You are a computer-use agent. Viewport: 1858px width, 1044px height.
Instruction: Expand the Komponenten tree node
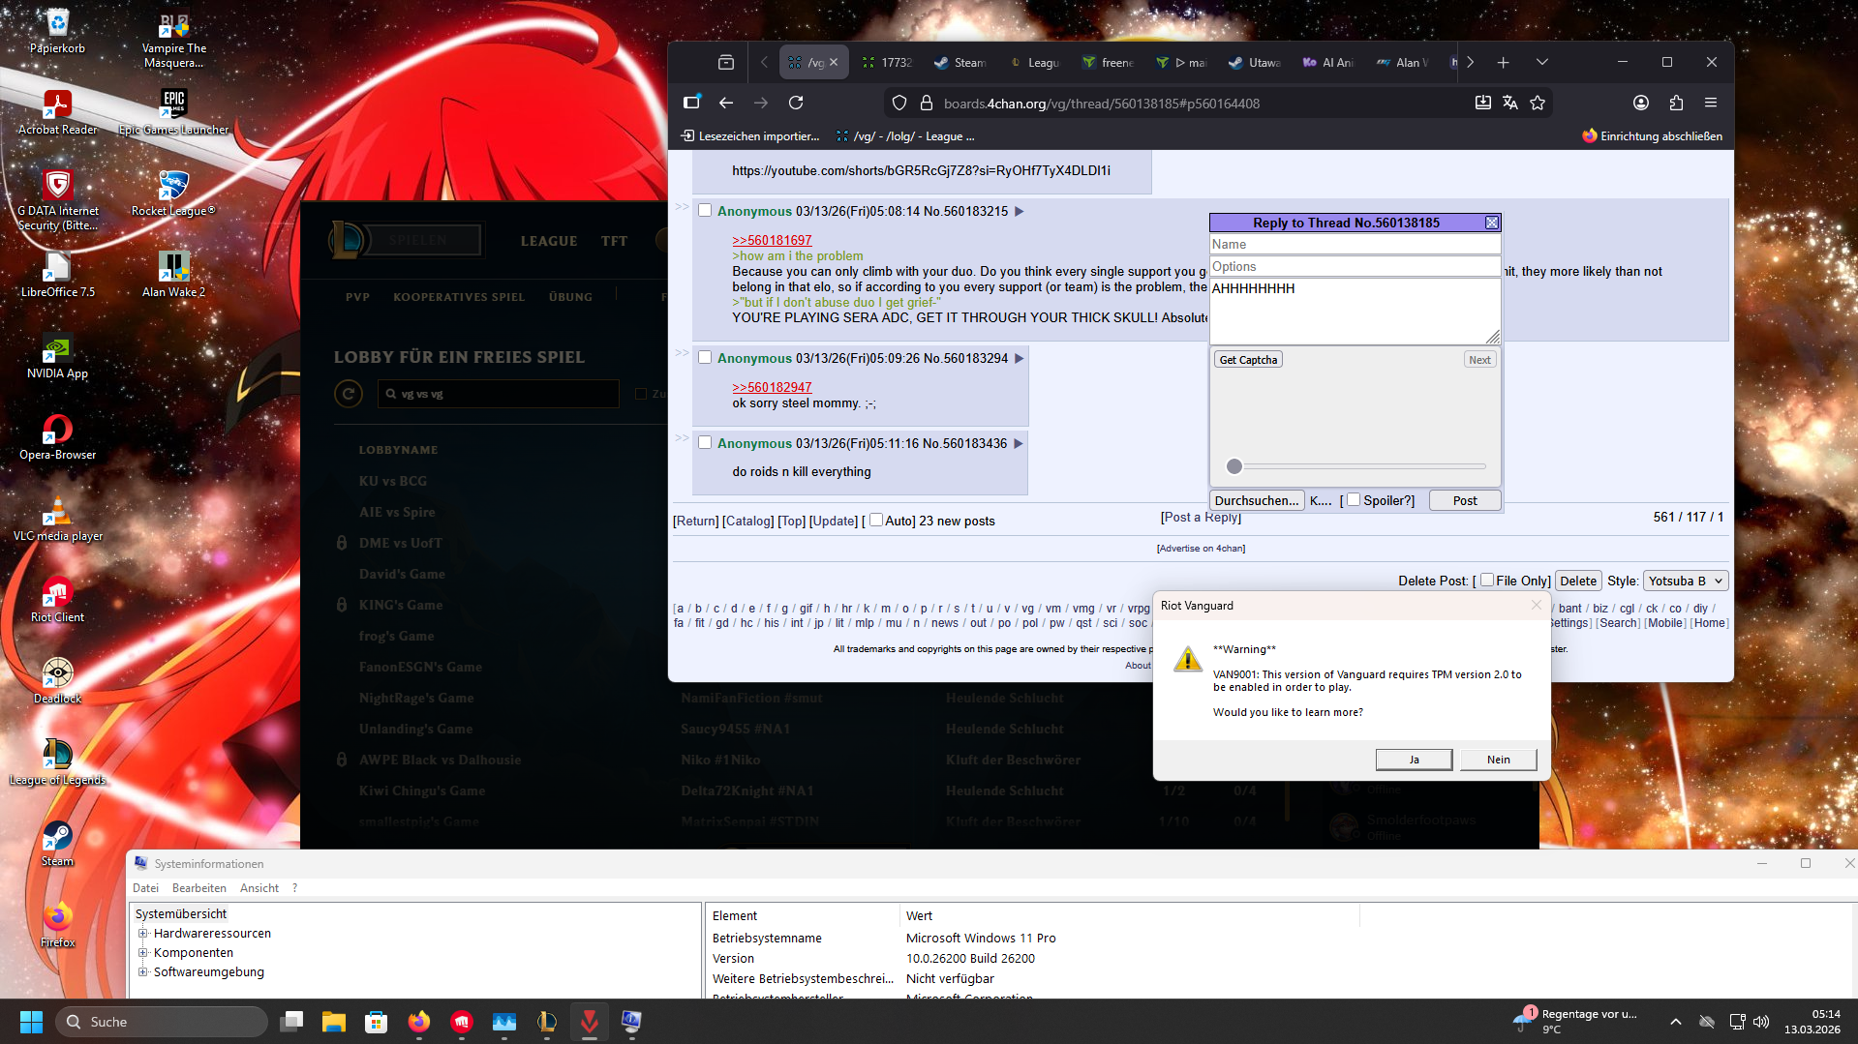coord(143,953)
